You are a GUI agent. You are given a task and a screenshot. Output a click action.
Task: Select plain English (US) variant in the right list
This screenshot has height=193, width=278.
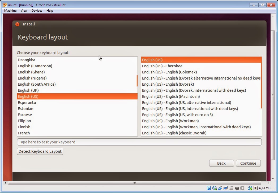[x=201, y=60]
